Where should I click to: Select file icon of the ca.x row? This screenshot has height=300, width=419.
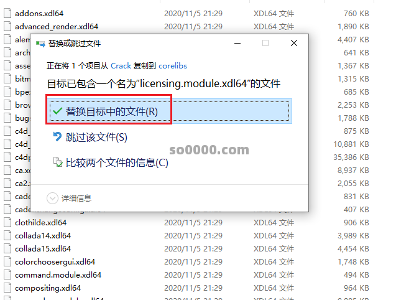tap(7, 170)
